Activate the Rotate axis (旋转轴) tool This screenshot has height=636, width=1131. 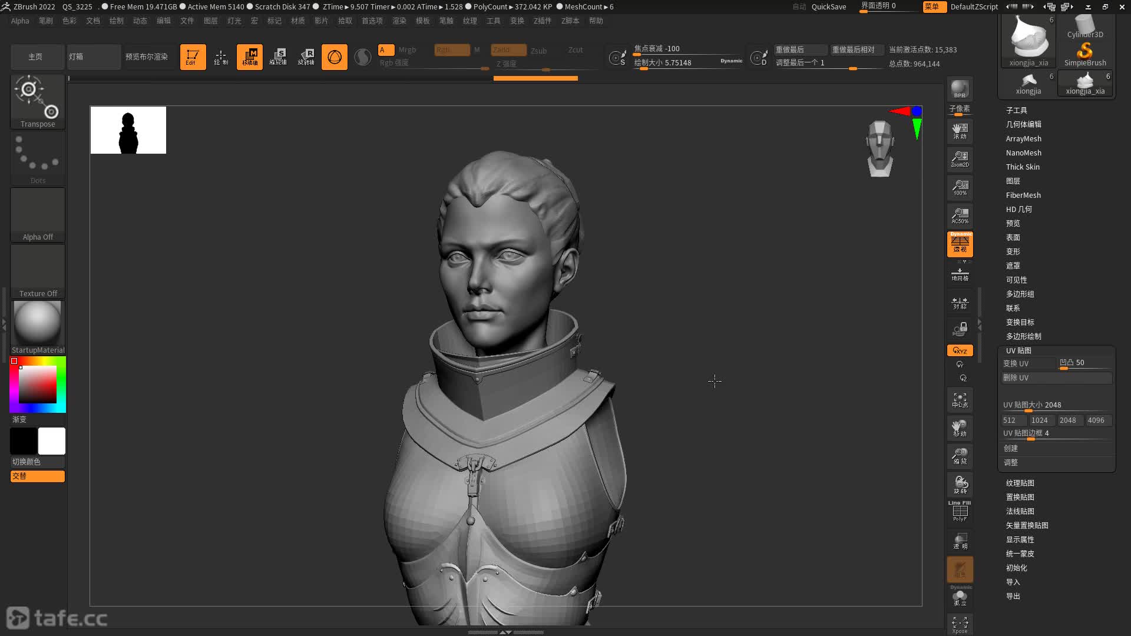(x=306, y=57)
